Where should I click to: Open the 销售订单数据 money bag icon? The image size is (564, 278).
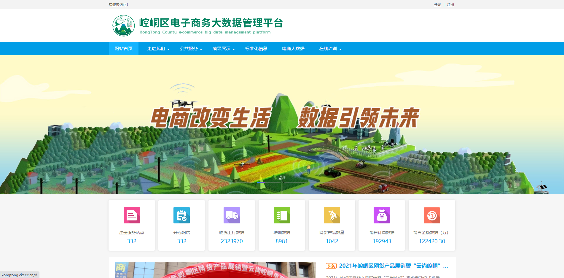382,215
